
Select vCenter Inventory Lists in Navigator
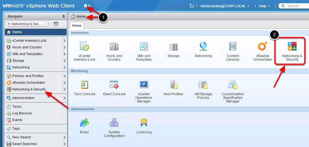coord(36,41)
